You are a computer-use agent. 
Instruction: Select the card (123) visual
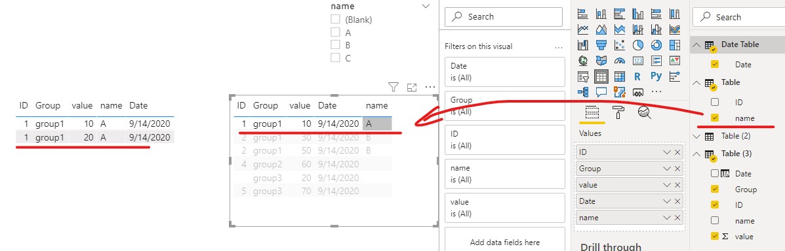pyautogui.click(x=638, y=61)
